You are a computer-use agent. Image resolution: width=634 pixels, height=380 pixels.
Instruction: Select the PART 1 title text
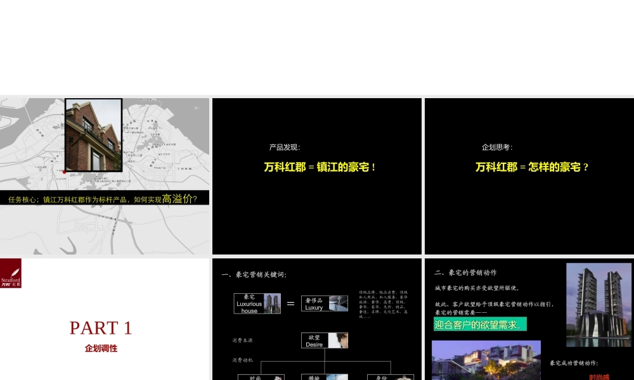pos(100,327)
